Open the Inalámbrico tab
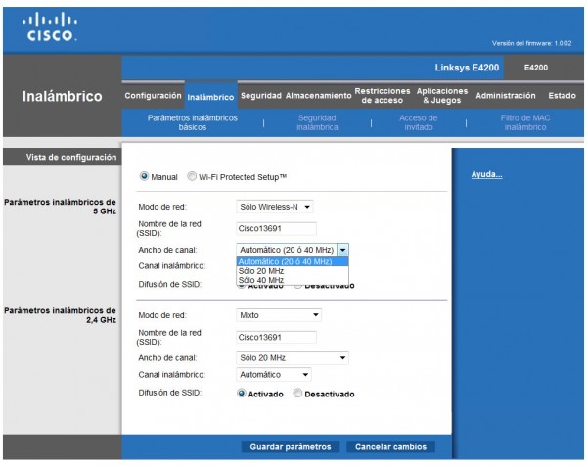The height and width of the screenshot is (466, 587). [x=210, y=97]
